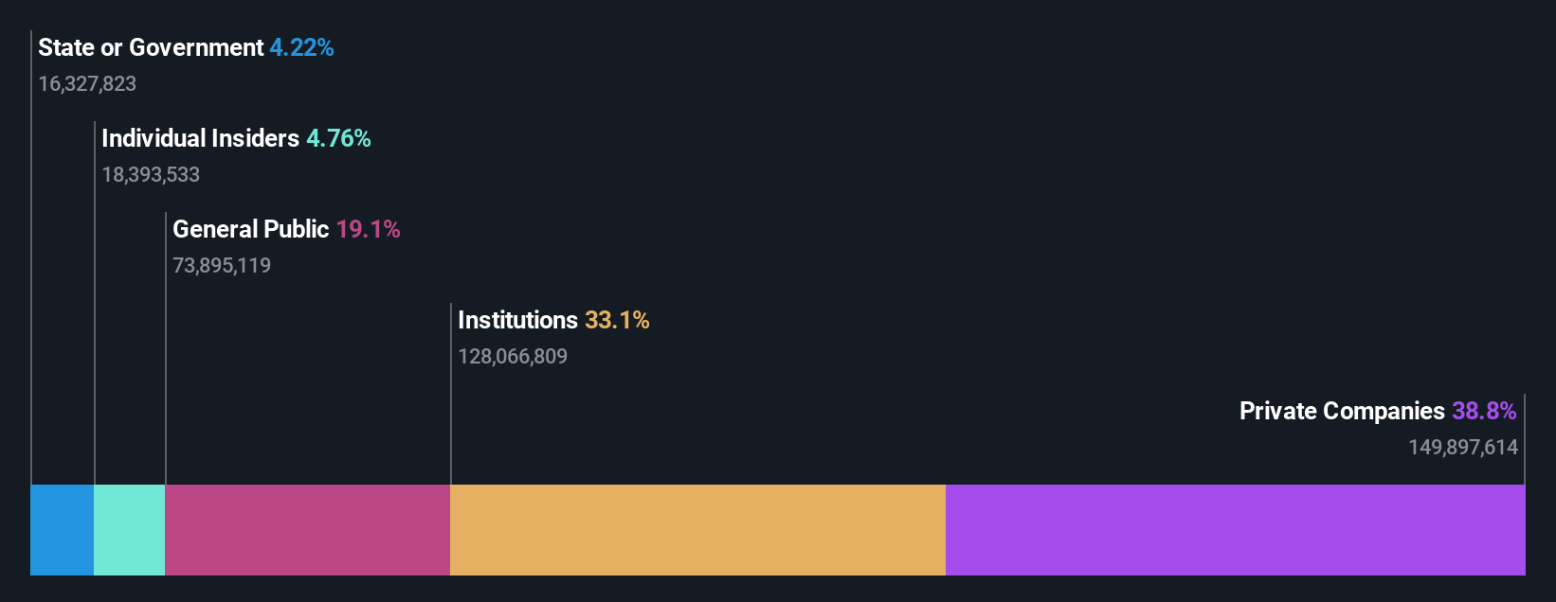Click the 4.76% percentage value
The image size is (1556, 602).
(338, 138)
